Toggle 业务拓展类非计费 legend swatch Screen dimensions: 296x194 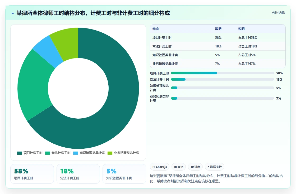pos(110,153)
